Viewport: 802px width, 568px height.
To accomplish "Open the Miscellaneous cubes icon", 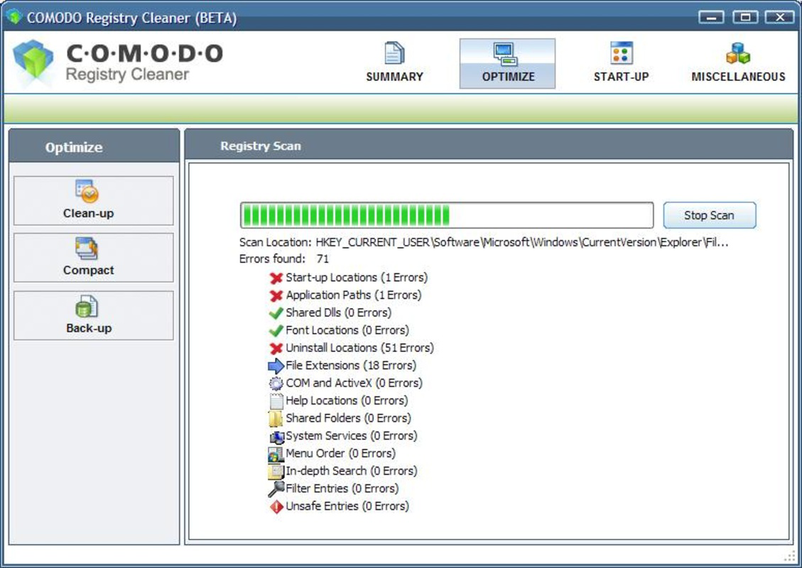I will pyautogui.click(x=738, y=53).
